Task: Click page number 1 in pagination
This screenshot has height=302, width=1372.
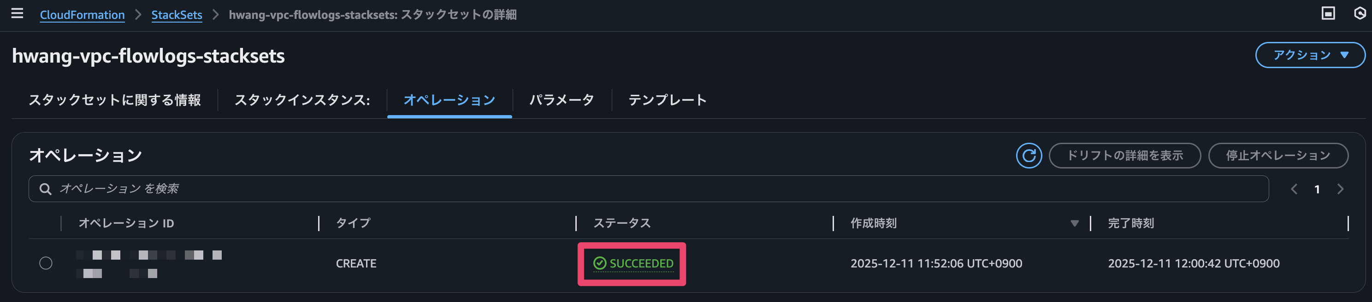Action: click(x=1317, y=189)
